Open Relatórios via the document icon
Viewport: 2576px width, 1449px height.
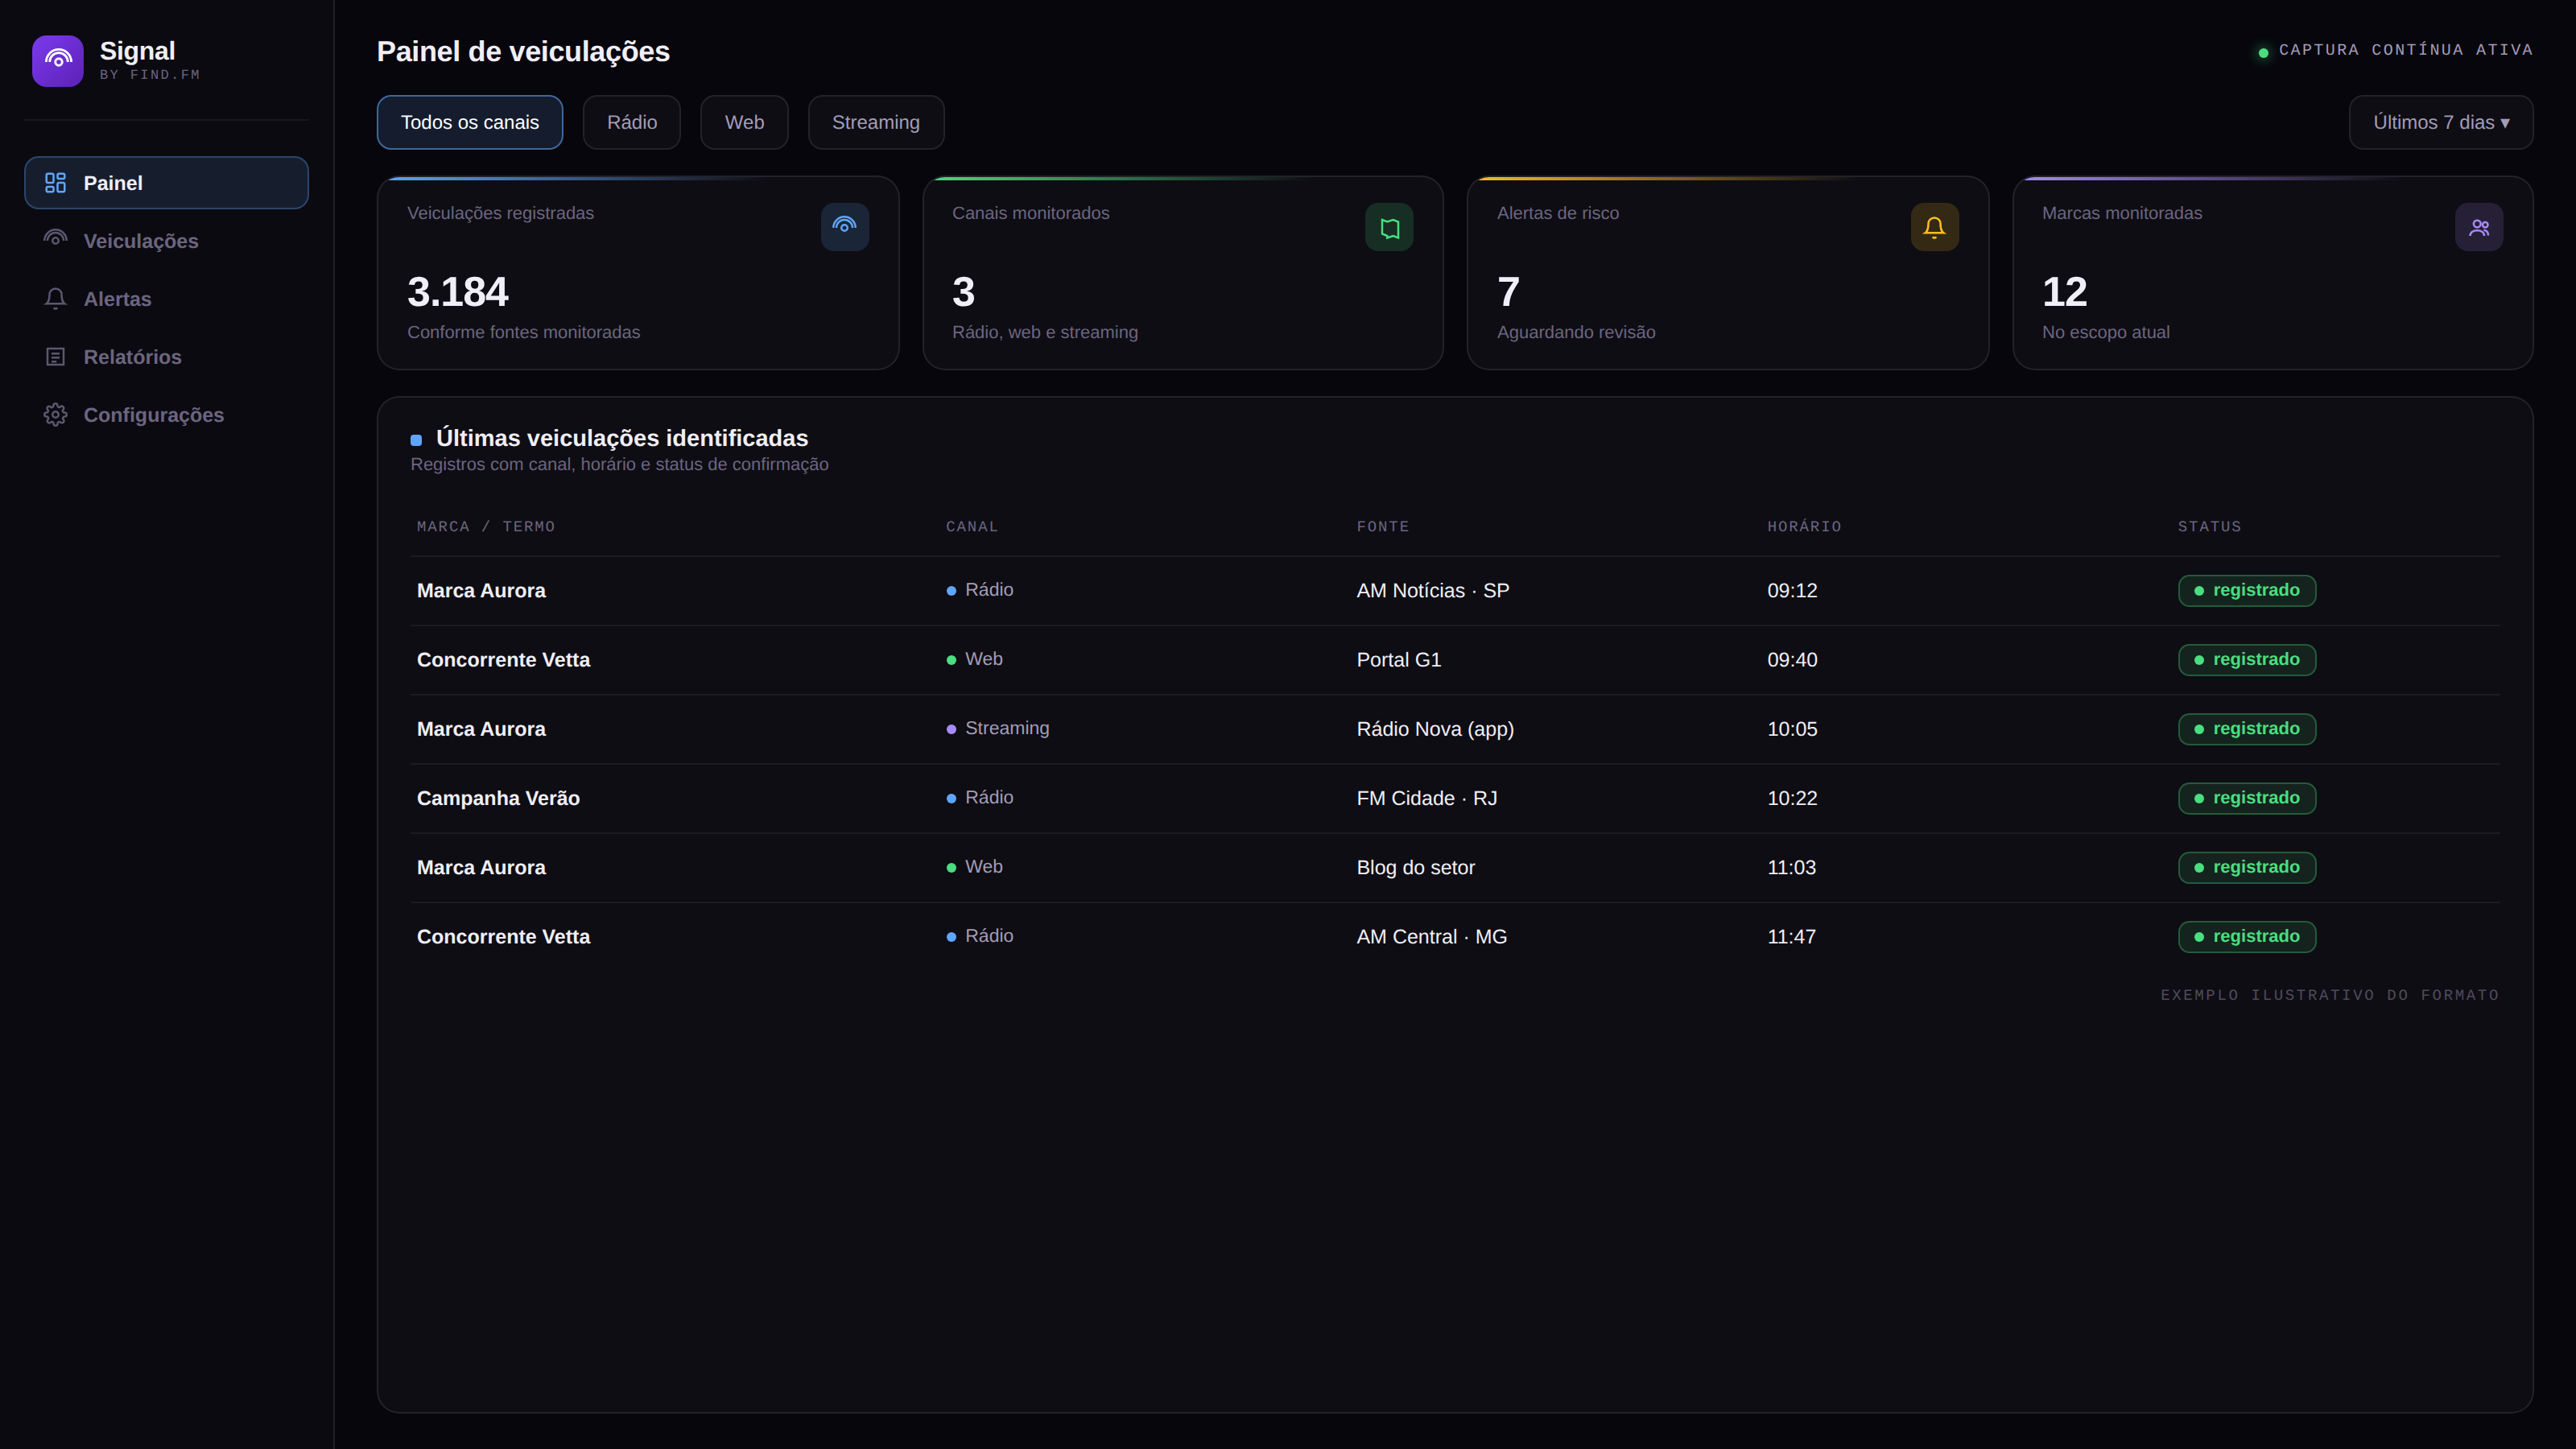[56, 356]
